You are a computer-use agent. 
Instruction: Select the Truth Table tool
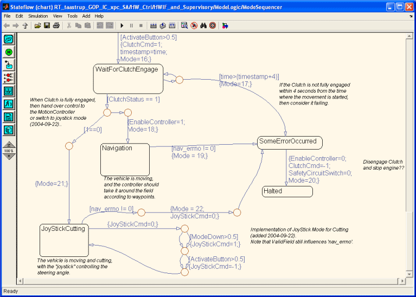pos(9,91)
